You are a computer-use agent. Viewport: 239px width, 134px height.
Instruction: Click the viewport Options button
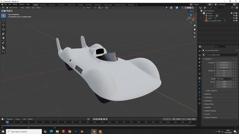click(193, 11)
